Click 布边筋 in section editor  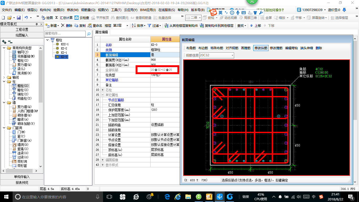tap(203, 48)
